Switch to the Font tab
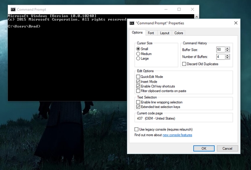Viewport: 251px width, 170px height. pyautogui.click(x=151, y=33)
